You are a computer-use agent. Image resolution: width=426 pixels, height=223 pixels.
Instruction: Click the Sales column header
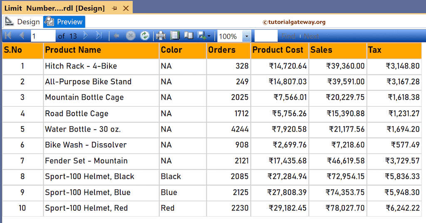pyautogui.click(x=338, y=50)
